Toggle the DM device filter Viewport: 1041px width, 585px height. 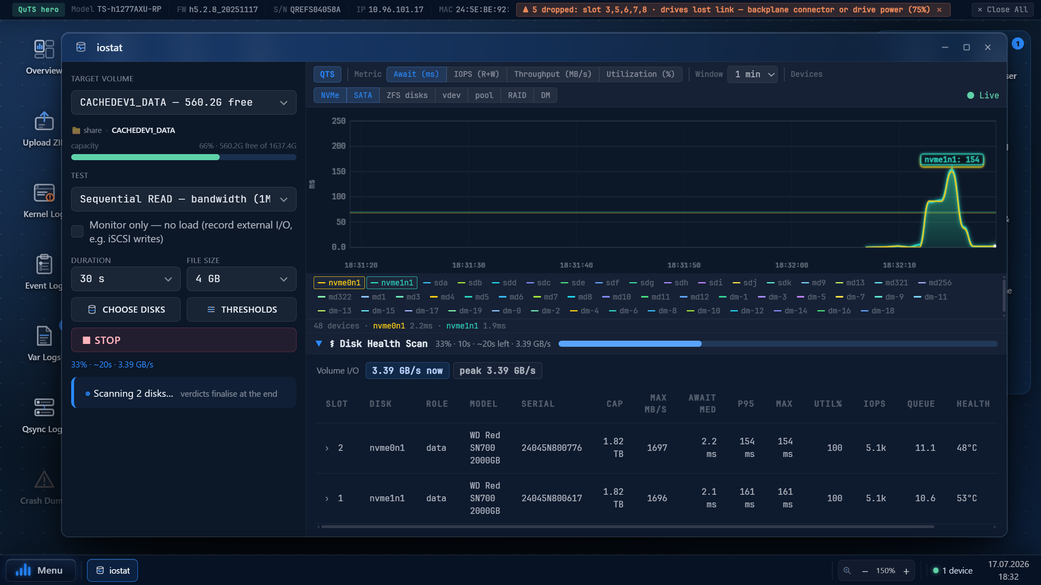tap(545, 95)
